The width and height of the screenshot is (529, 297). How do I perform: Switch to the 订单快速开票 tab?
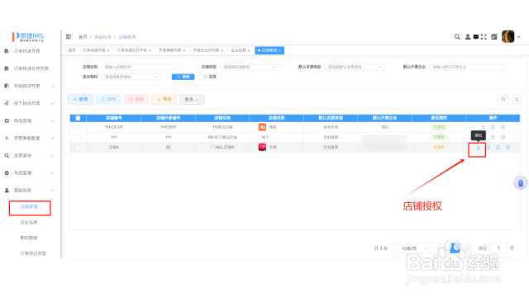point(96,50)
